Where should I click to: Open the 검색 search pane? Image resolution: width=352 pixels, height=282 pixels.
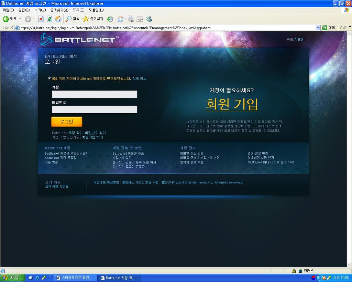click(72, 19)
